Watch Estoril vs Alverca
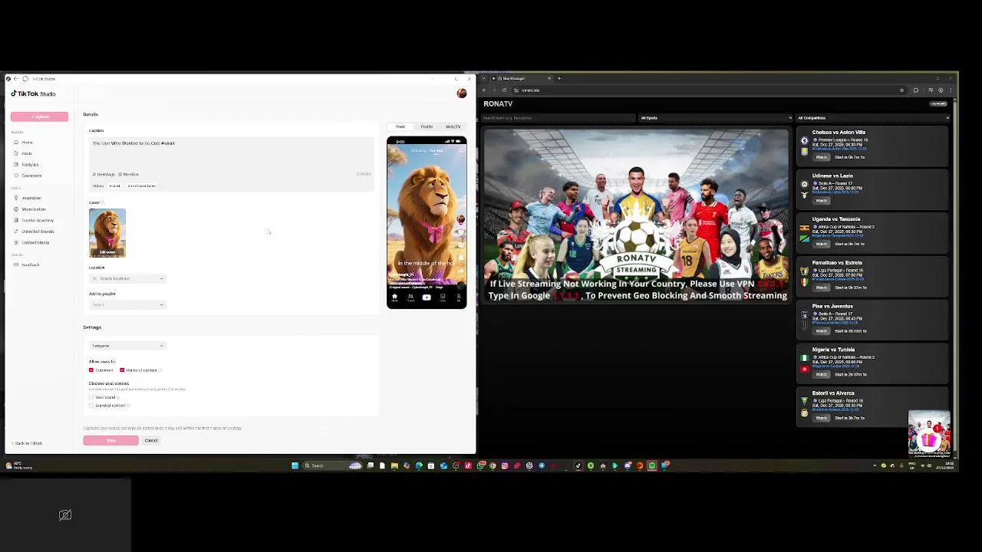The image size is (982, 552). point(822,418)
